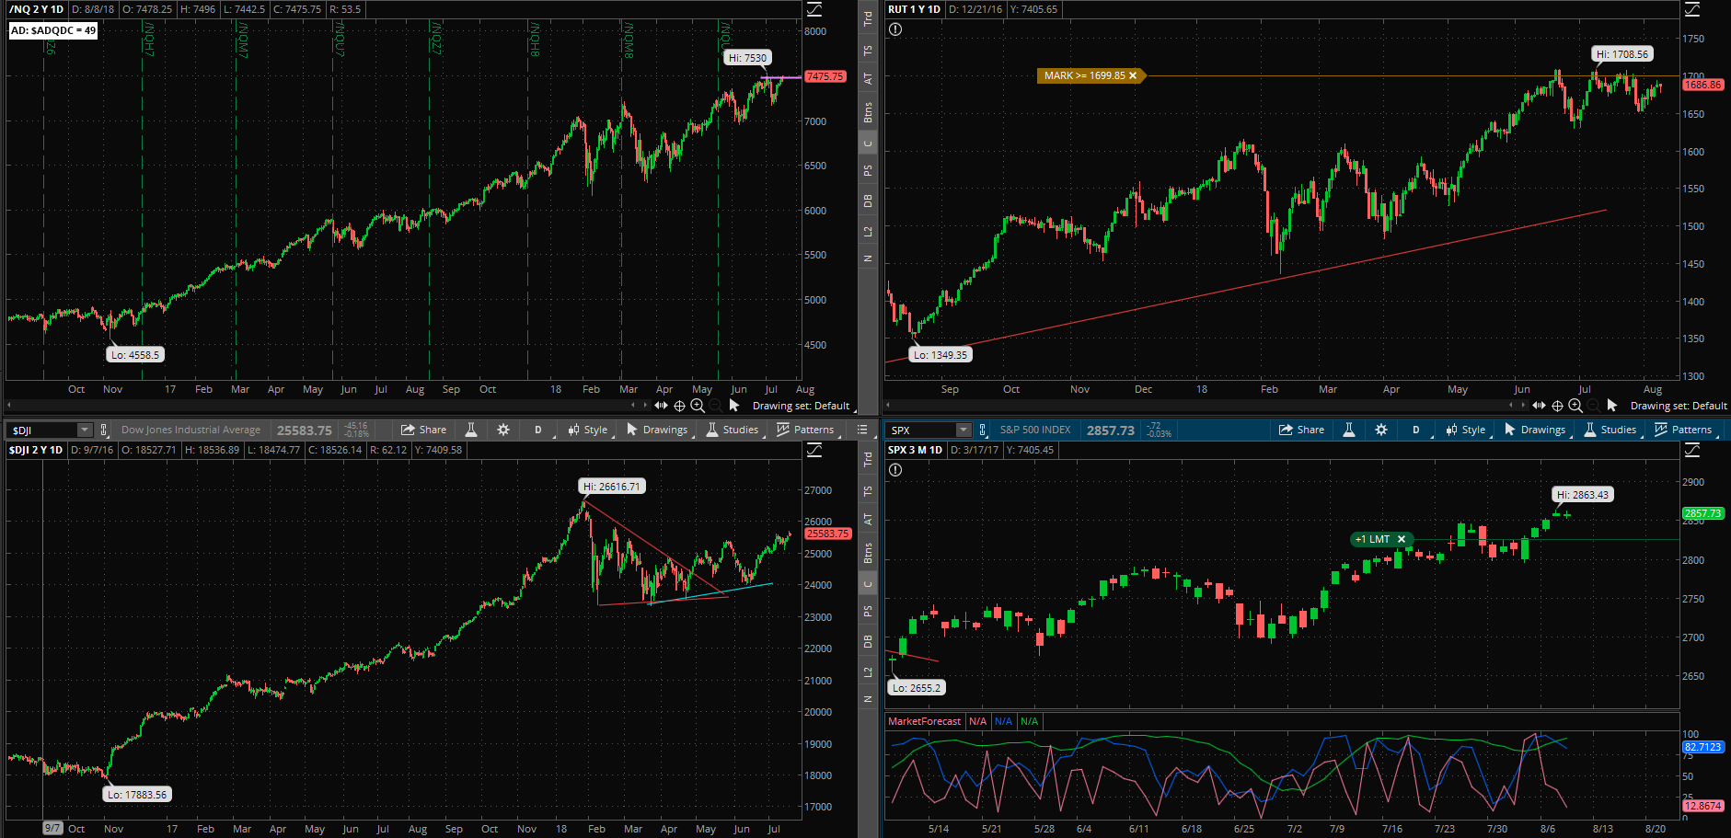Click the zoom-in magnifier below the RUT chart
This screenshot has width=1731, height=838.
1575,406
